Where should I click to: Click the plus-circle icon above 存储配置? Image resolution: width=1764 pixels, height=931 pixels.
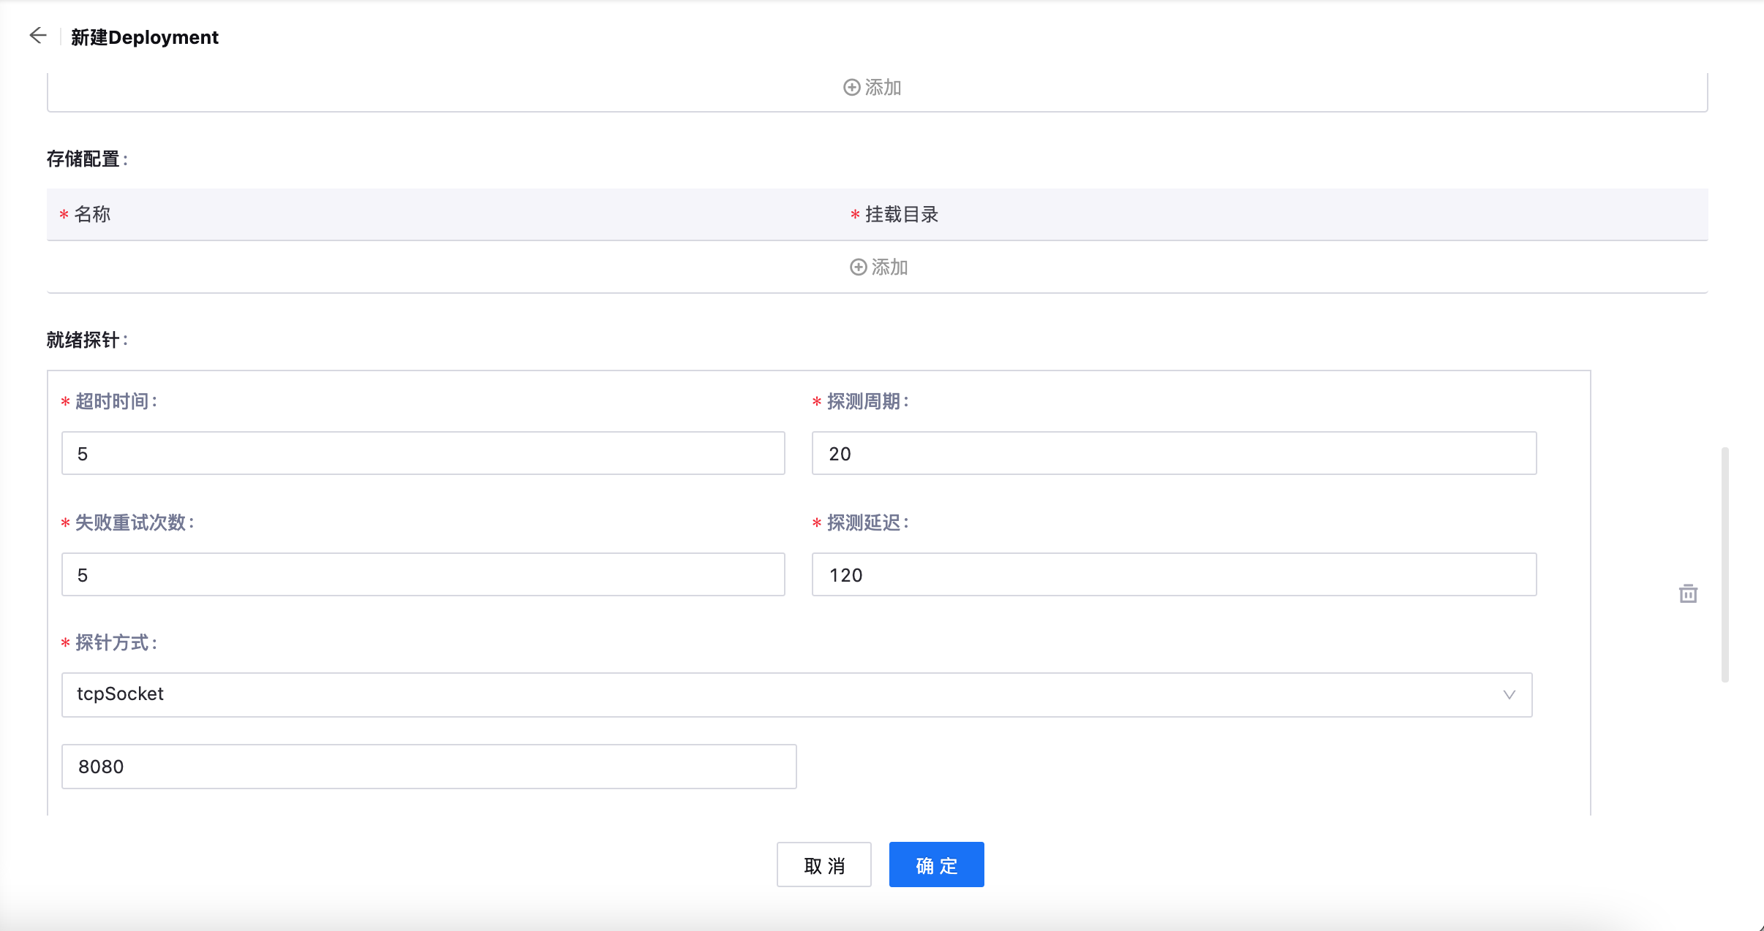pyautogui.click(x=851, y=88)
